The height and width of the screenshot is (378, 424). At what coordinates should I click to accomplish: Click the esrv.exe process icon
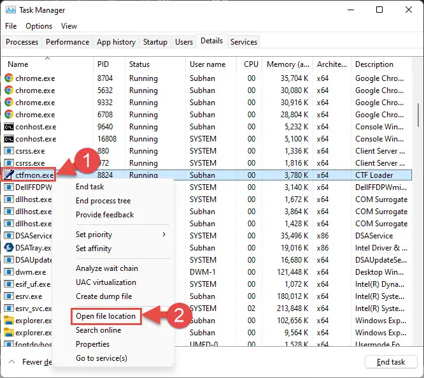pyautogui.click(x=9, y=296)
